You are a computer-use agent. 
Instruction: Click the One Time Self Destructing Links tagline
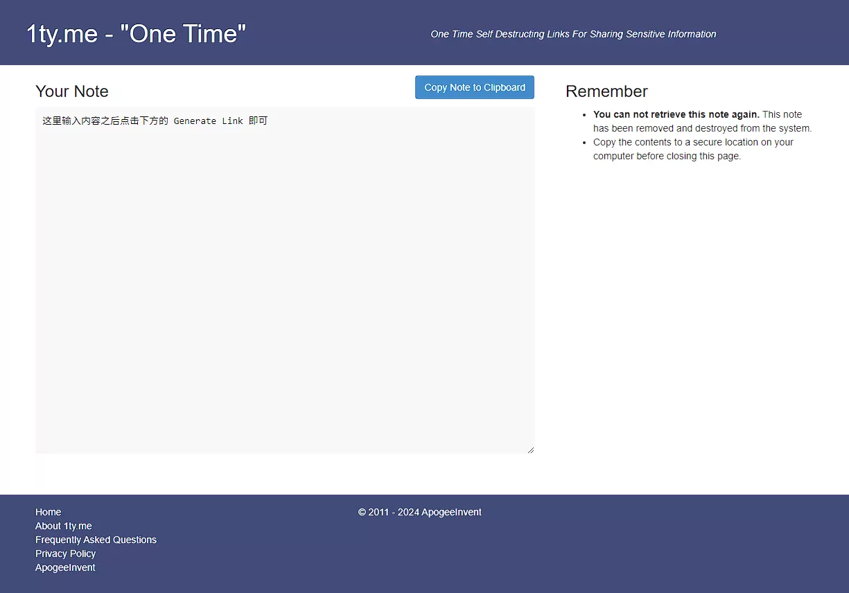tap(573, 34)
